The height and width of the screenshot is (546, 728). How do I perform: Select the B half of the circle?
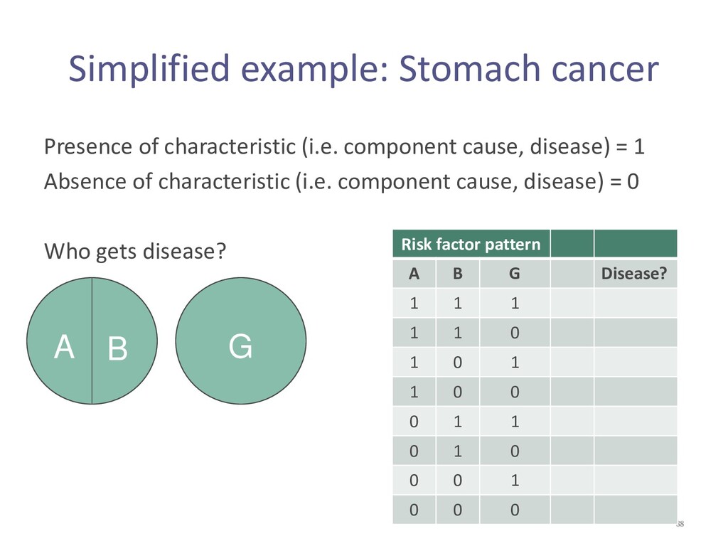[124, 341]
